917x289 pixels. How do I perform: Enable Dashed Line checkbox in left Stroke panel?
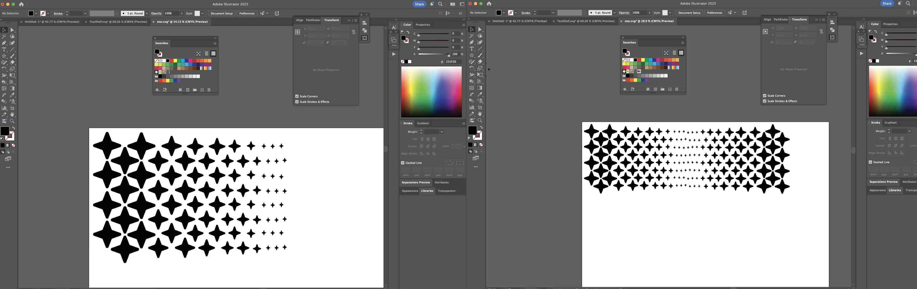403,163
